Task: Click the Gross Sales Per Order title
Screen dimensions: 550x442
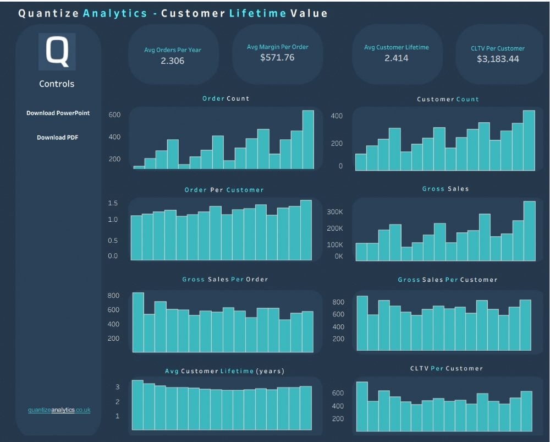Action: coord(225,280)
